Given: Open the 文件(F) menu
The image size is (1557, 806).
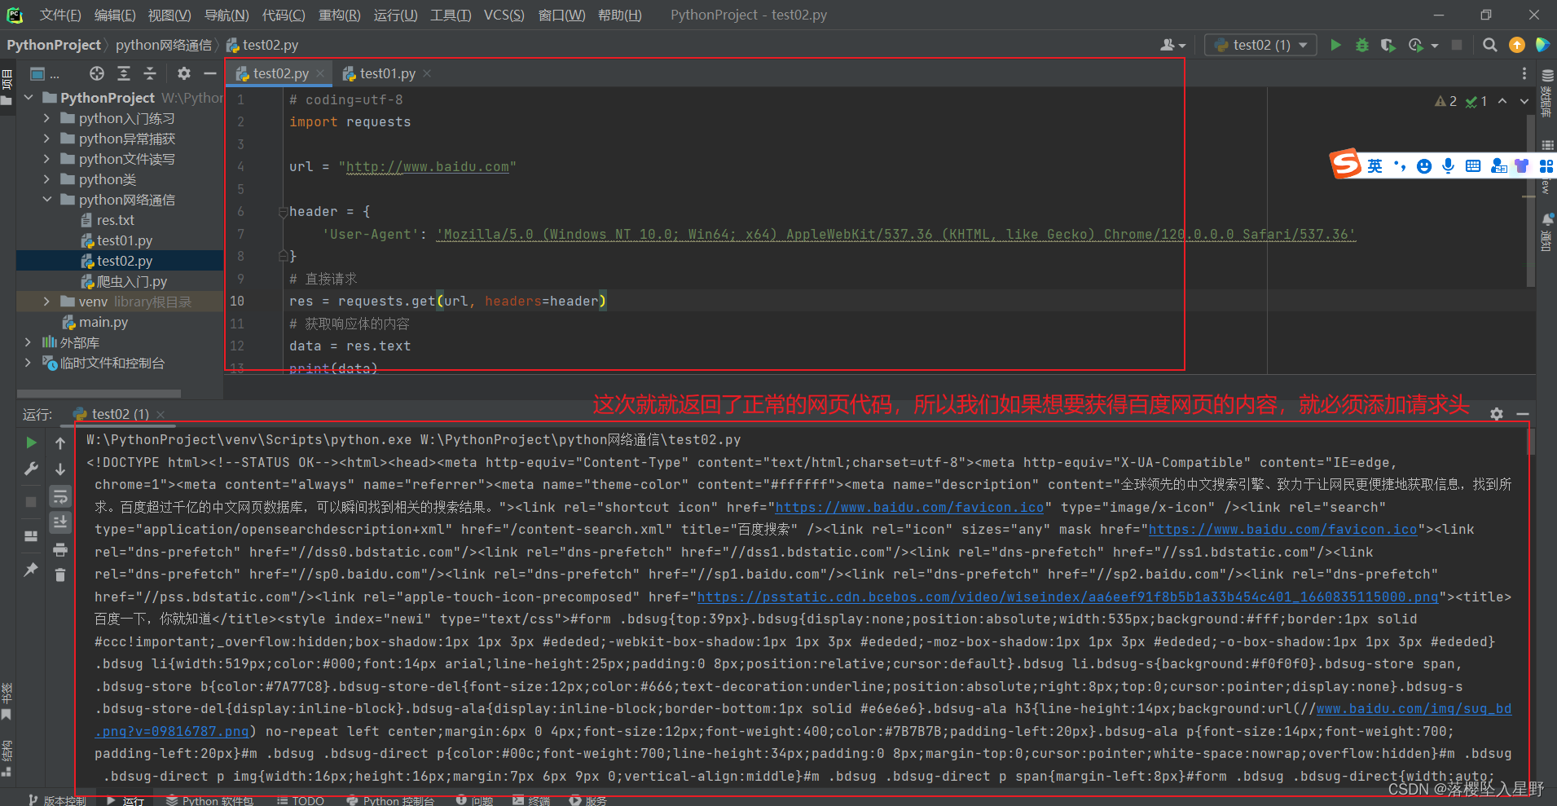Looking at the screenshot, I should tap(60, 15).
